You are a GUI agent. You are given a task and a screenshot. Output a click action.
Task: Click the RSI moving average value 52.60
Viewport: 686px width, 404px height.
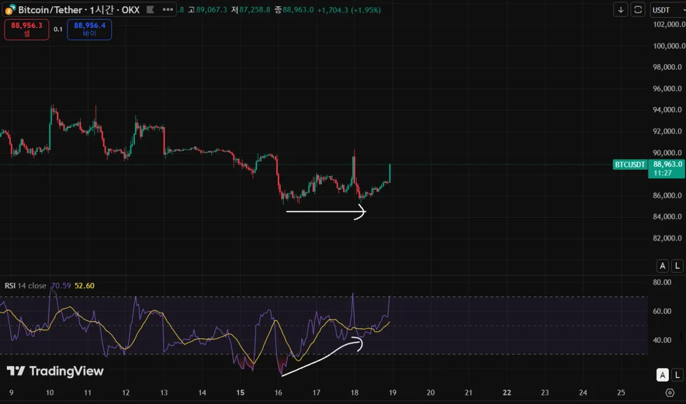[x=85, y=286]
